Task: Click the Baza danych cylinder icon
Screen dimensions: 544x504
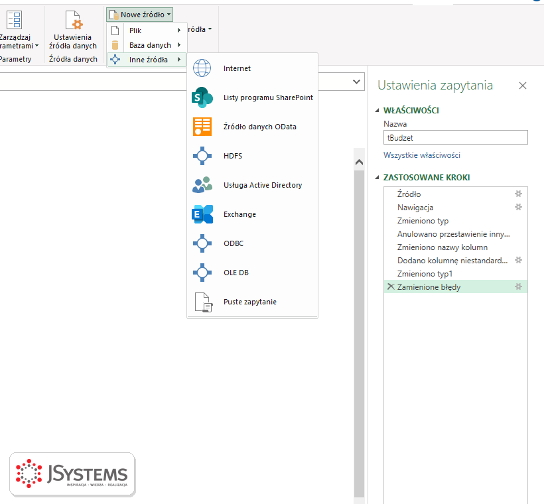Action: [x=115, y=45]
